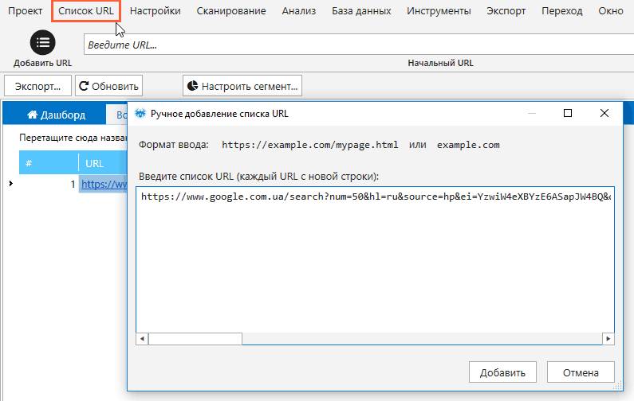Open the Экспорт menu in menu bar
Screen dimensions: 634x401
(506, 11)
